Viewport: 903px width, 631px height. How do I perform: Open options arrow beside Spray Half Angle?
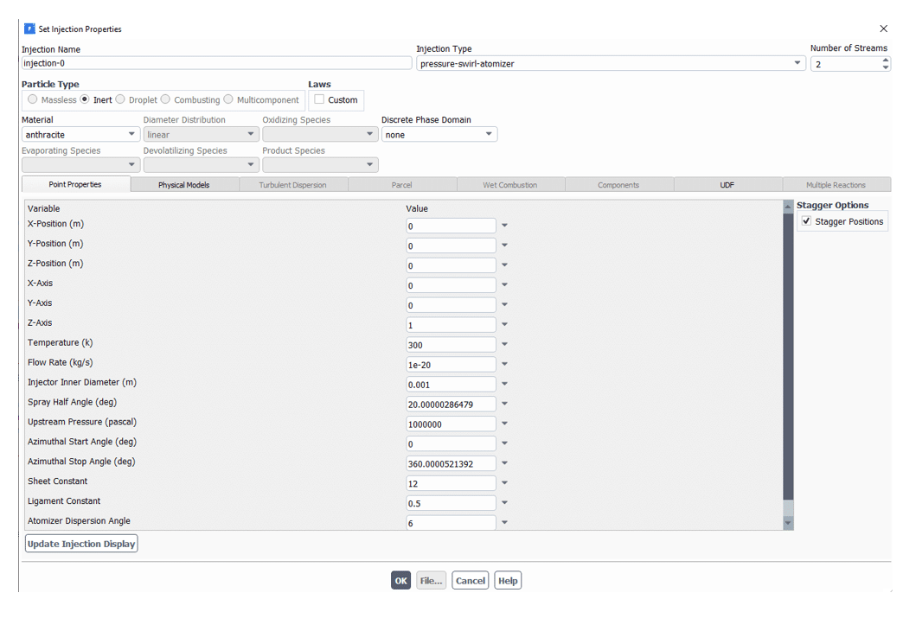(504, 405)
